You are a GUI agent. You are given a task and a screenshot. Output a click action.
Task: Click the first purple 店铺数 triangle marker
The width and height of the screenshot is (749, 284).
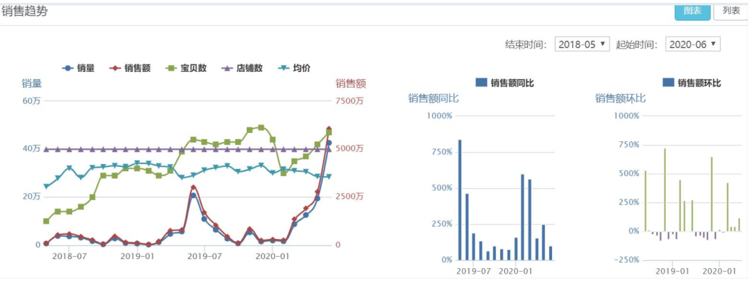(46, 150)
